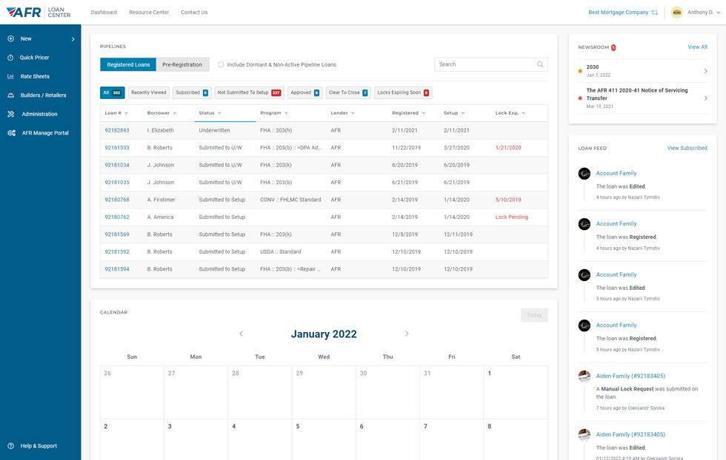
Task: Select January 1 in the calendar
Action: (x=516, y=393)
